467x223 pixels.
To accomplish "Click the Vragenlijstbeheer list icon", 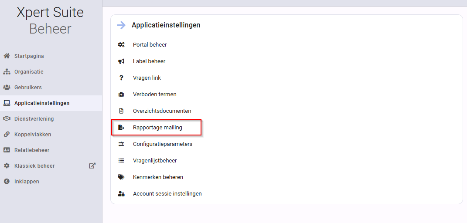I will click(121, 161).
